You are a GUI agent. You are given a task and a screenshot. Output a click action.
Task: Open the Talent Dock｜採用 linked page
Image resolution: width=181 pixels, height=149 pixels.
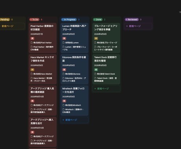[105, 80]
